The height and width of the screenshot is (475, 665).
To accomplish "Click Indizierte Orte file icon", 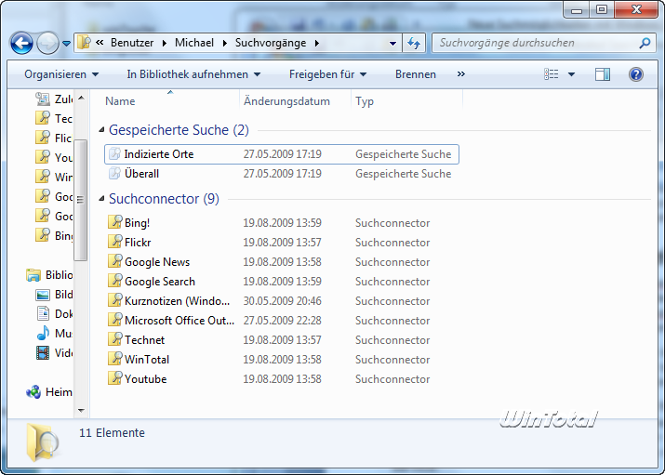I will click(114, 153).
